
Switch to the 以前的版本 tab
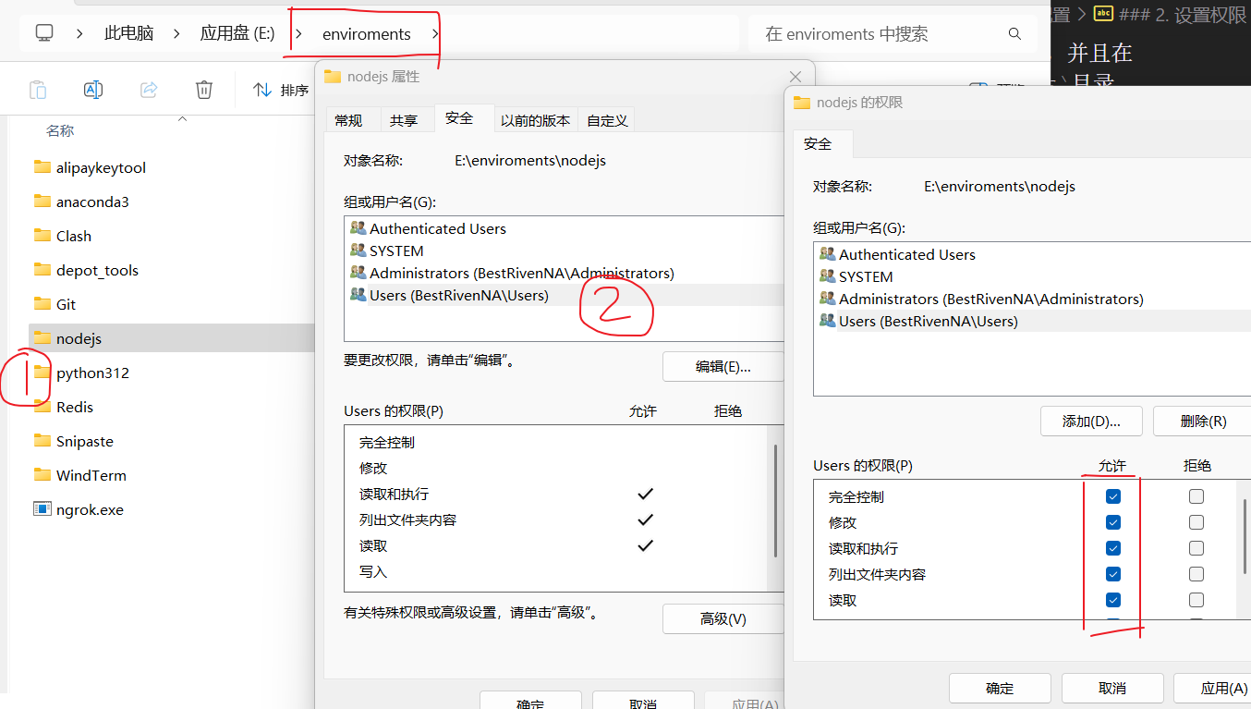coord(536,119)
